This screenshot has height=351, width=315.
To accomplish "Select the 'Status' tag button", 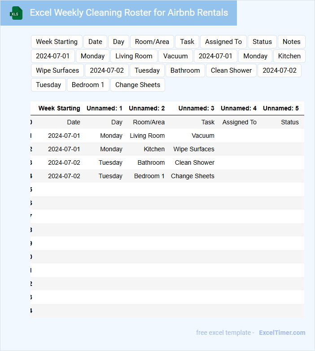I will (262, 42).
